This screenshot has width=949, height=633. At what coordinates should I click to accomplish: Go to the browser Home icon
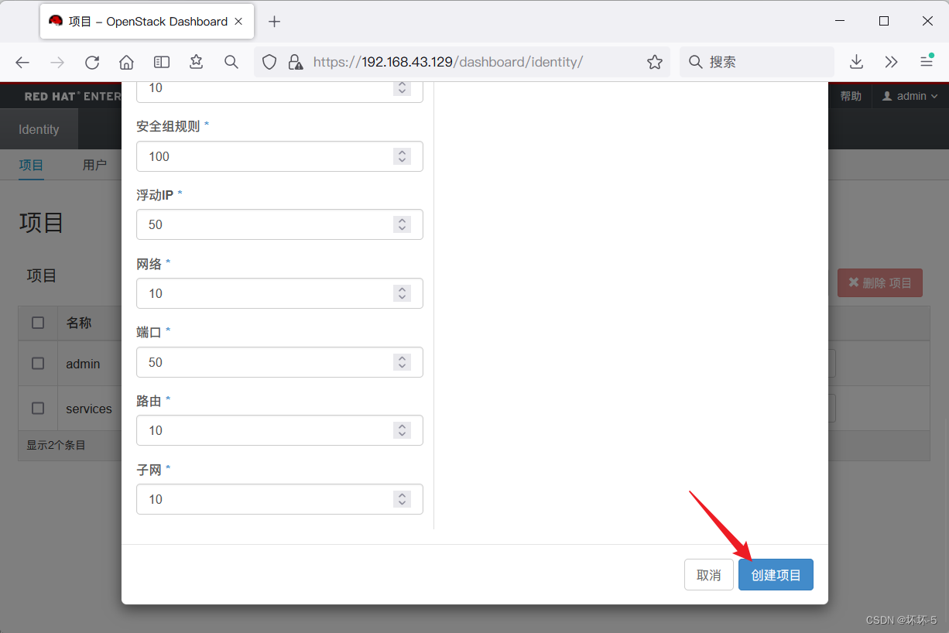126,62
